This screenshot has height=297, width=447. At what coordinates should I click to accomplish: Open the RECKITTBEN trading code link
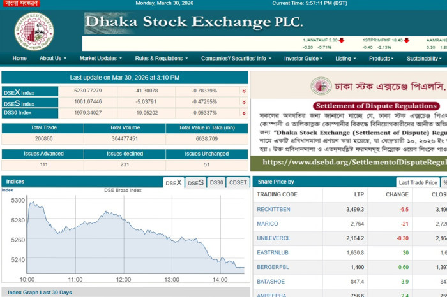[x=273, y=209]
